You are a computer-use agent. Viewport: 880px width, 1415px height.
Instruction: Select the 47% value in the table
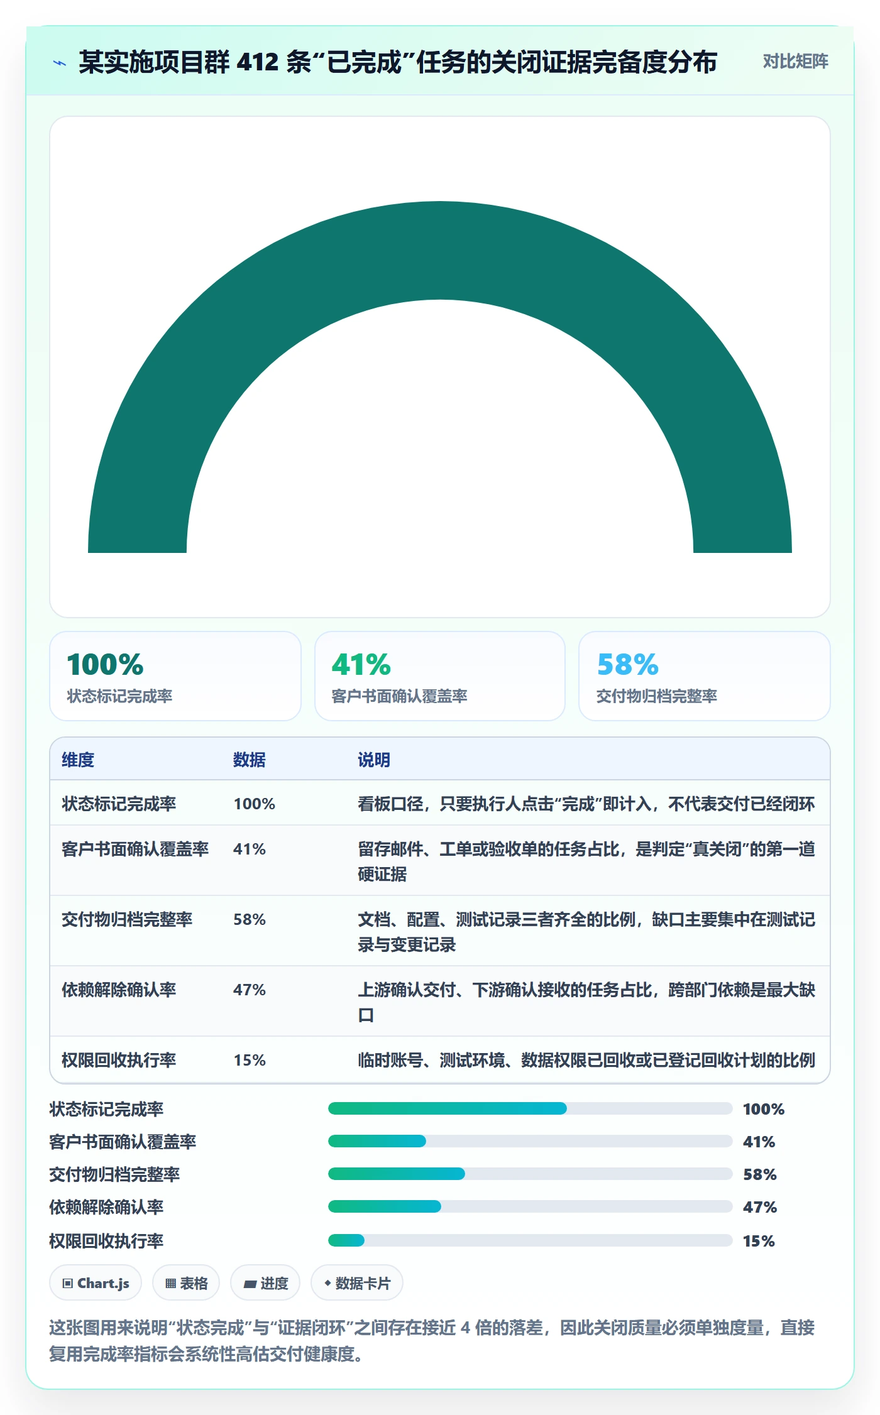[x=250, y=990]
